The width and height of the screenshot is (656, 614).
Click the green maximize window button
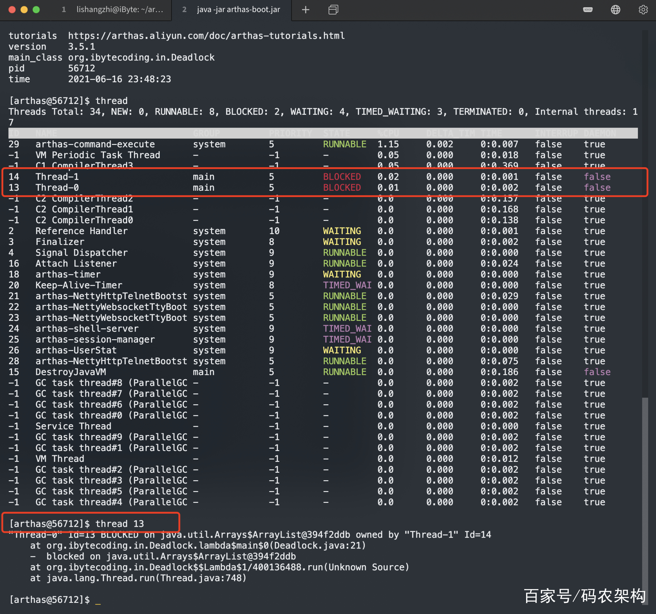point(36,10)
